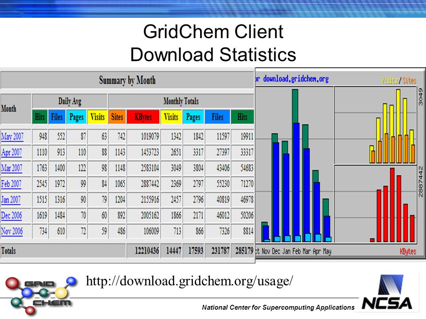
Task: Select daily hits 2545 for Feb 2007
Action: click(42, 183)
